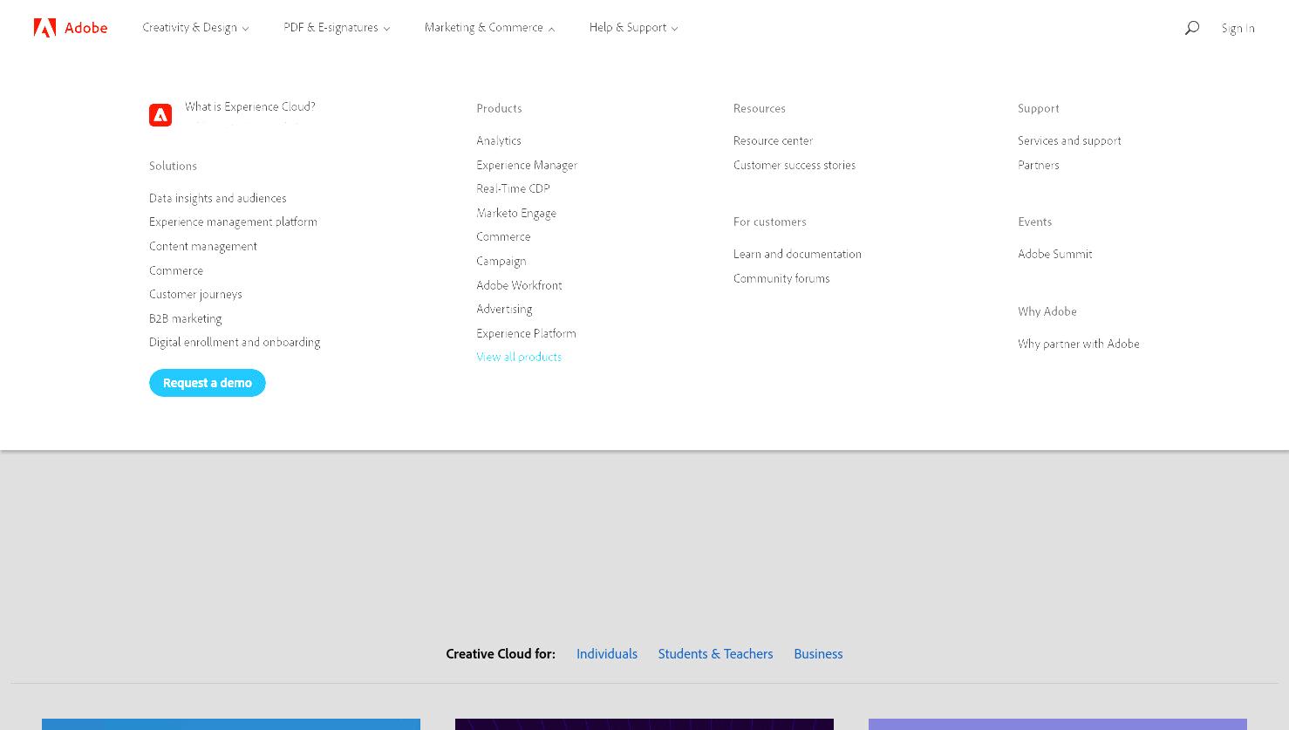1289x730 pixels.
Task: Click the Adobe logo icon in header
Action: [45, 28]
